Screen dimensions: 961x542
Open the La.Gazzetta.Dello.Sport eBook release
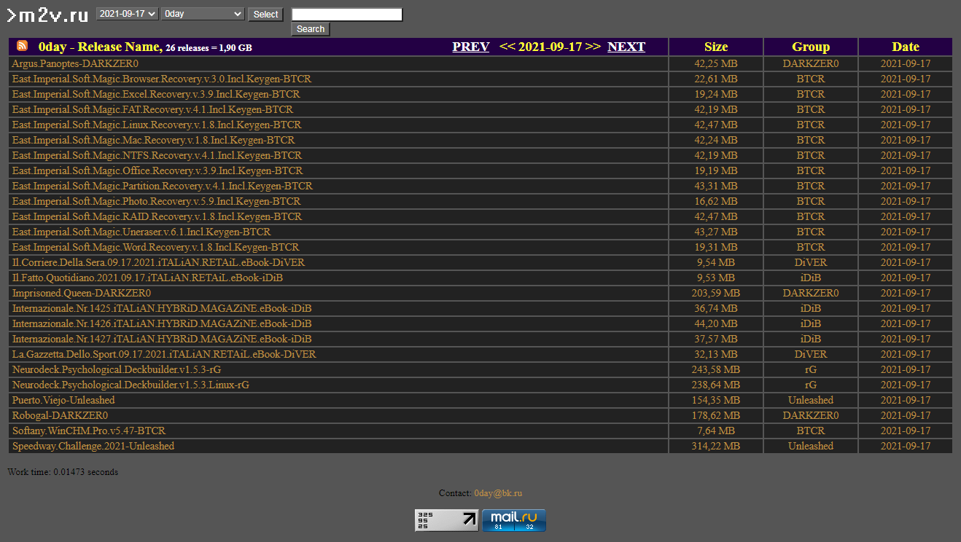tap(164, 354)
